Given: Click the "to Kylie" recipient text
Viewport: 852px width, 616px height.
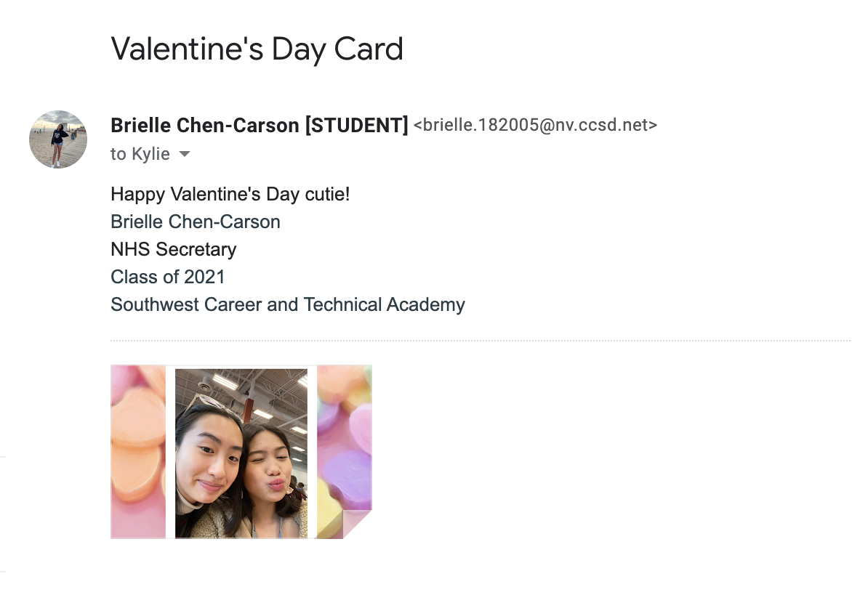Looking at the screenshot, I should [140, 154].
